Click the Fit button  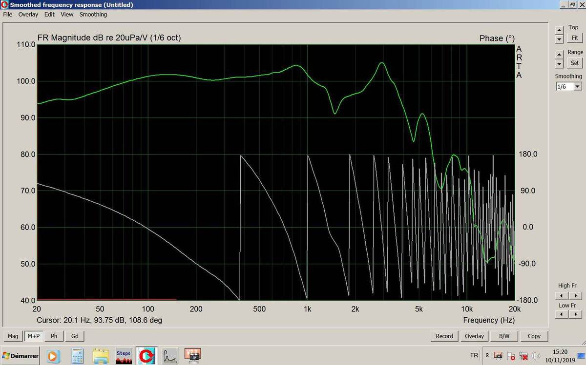click(575, 38)
